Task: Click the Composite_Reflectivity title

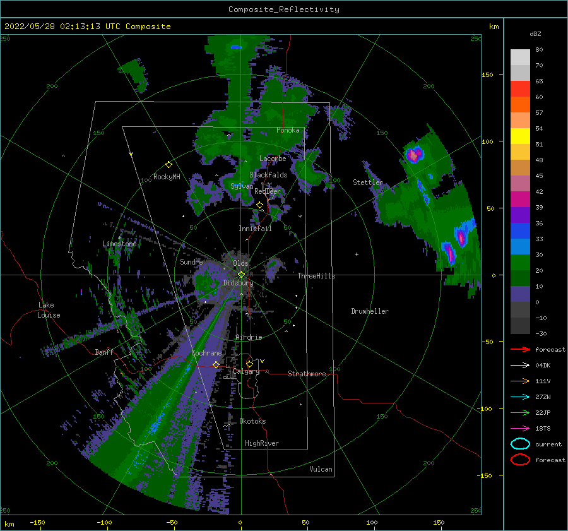Action: point(283,9)
